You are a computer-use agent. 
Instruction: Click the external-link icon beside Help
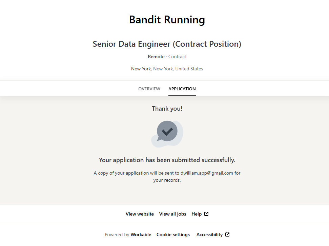pyautogui.click(x=206, y=214)
